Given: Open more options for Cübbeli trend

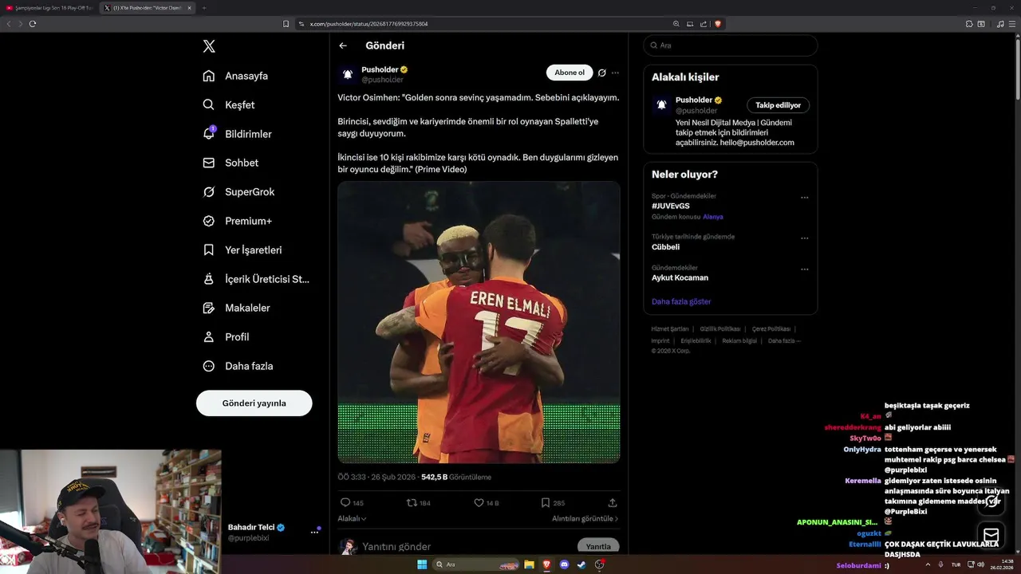Looking at the screenshot, I should (804, 238).
